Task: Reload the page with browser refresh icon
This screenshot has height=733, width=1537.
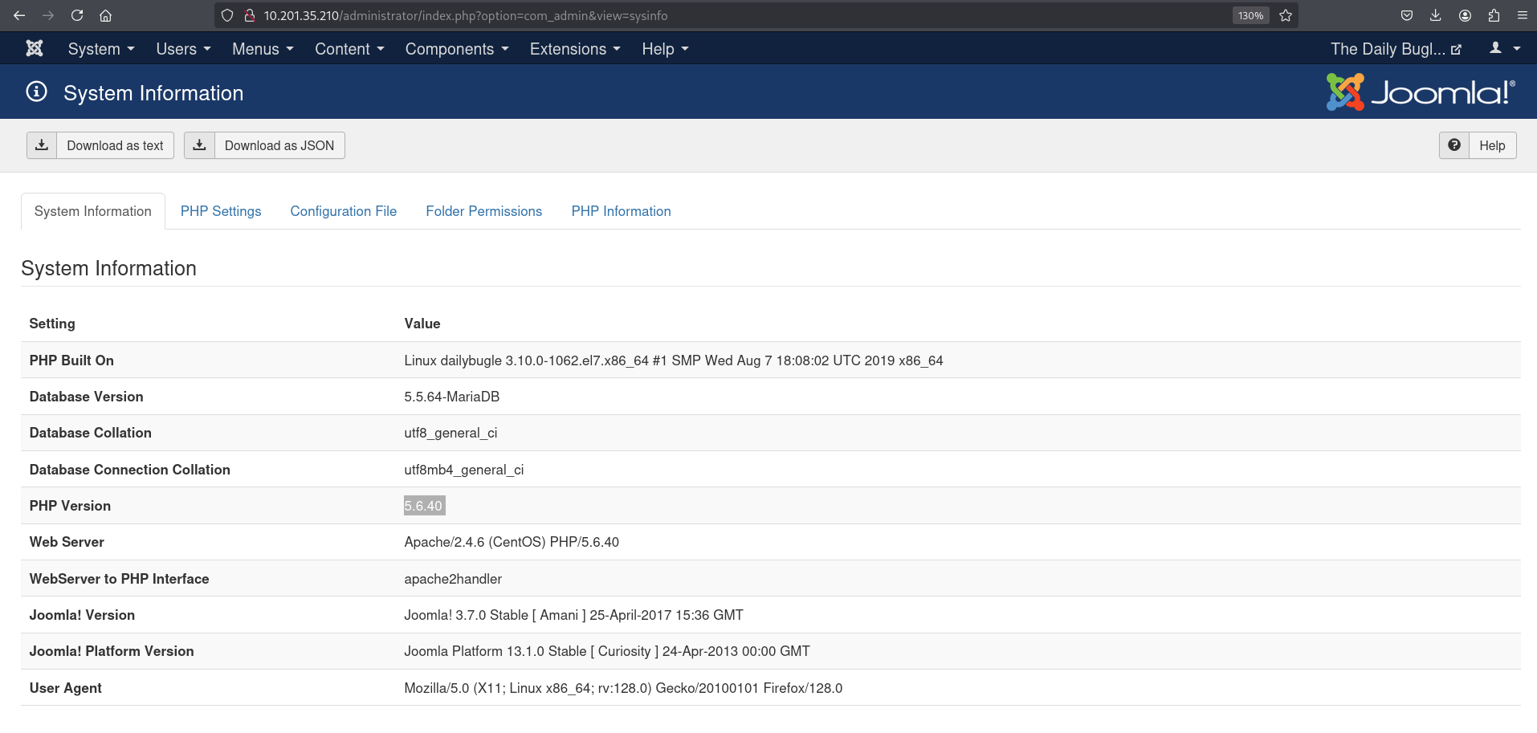Action: [x=77, y=15]
